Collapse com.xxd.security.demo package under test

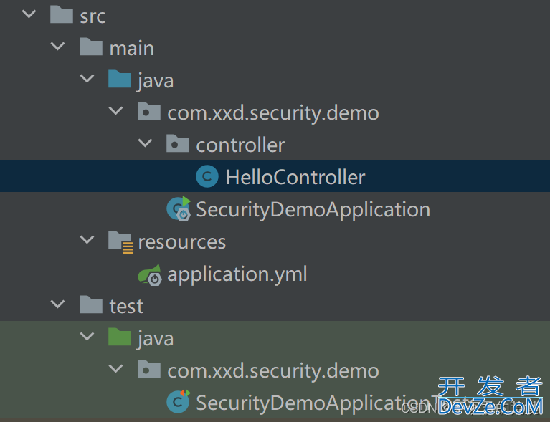pos(115,368)
